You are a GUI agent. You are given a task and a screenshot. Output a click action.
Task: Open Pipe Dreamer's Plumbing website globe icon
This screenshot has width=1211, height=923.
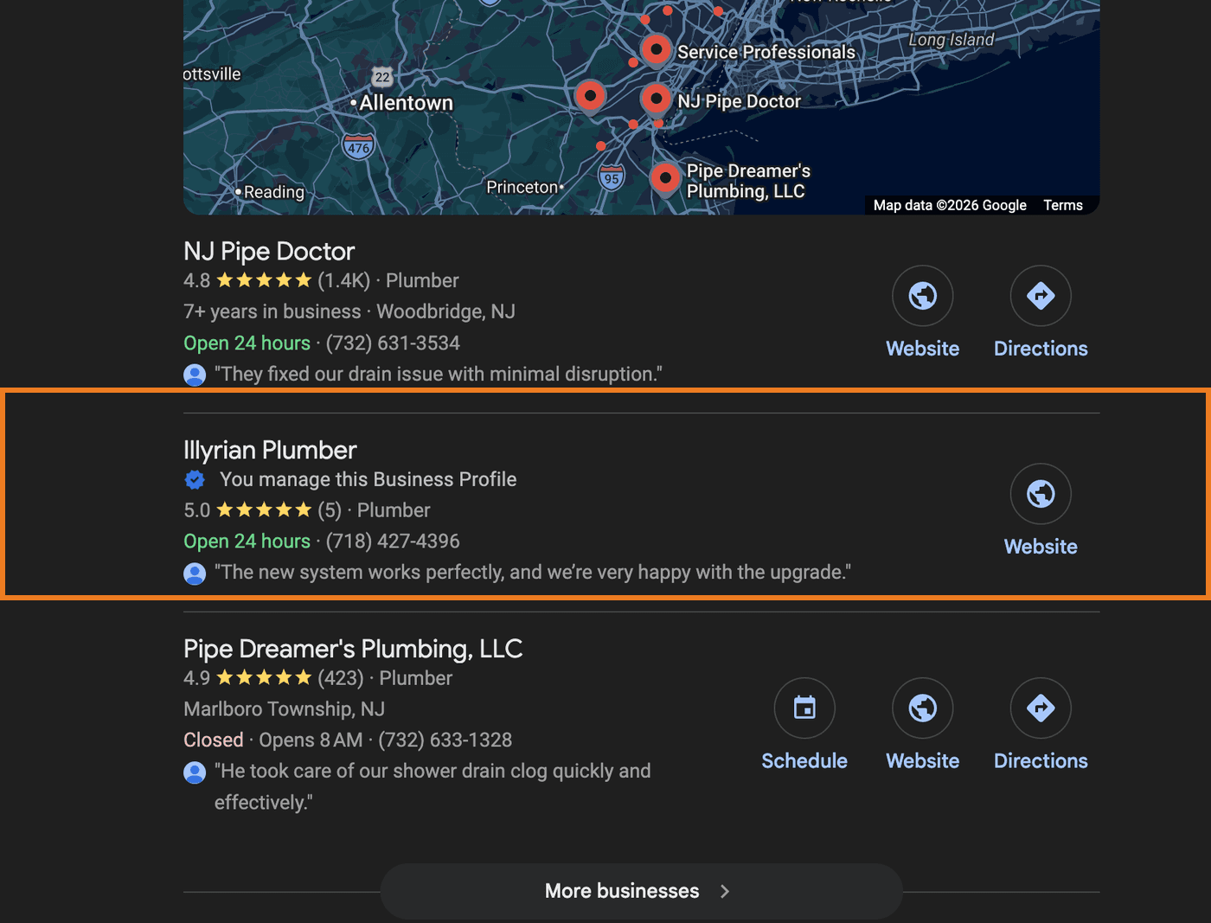pyautogui.click(x=923, y=708)
